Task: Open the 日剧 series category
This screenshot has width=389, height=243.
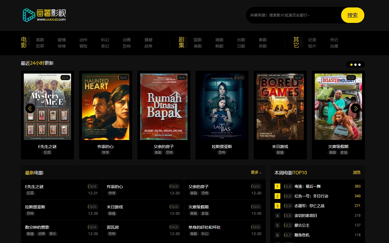Action: [x=241, y=46]
